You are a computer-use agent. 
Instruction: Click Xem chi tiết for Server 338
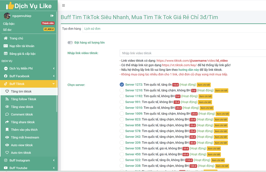222,166
